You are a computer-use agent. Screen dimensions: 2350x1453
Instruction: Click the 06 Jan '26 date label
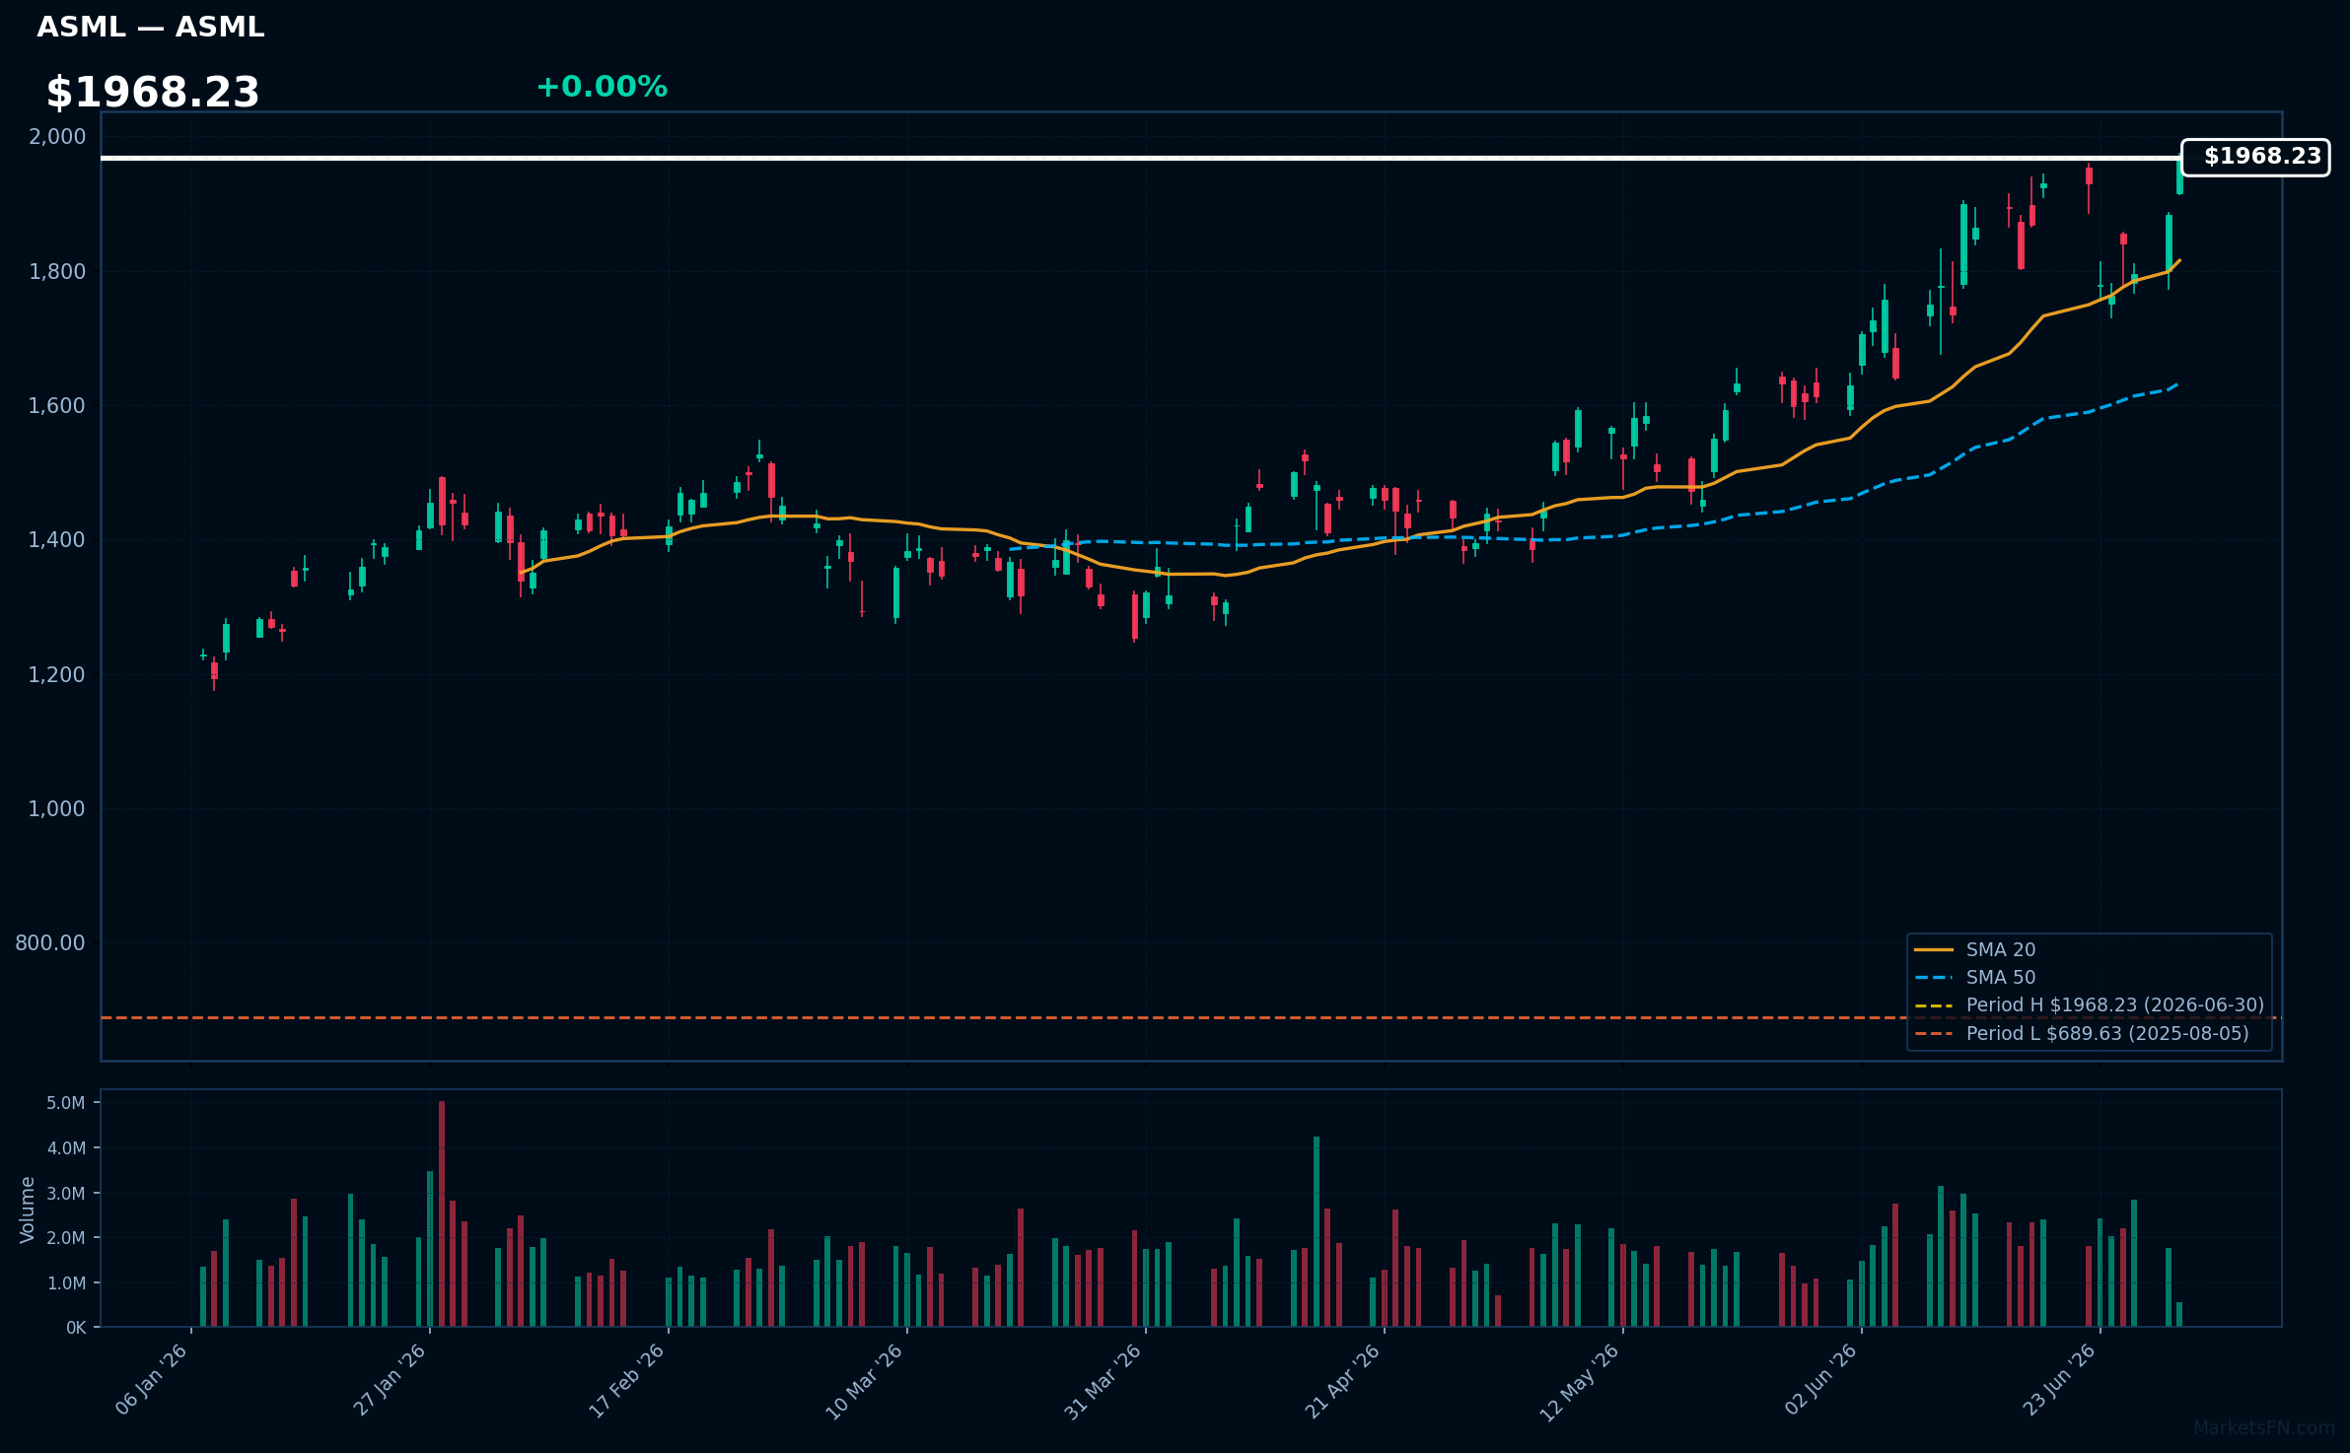[x=151, y=1380]
